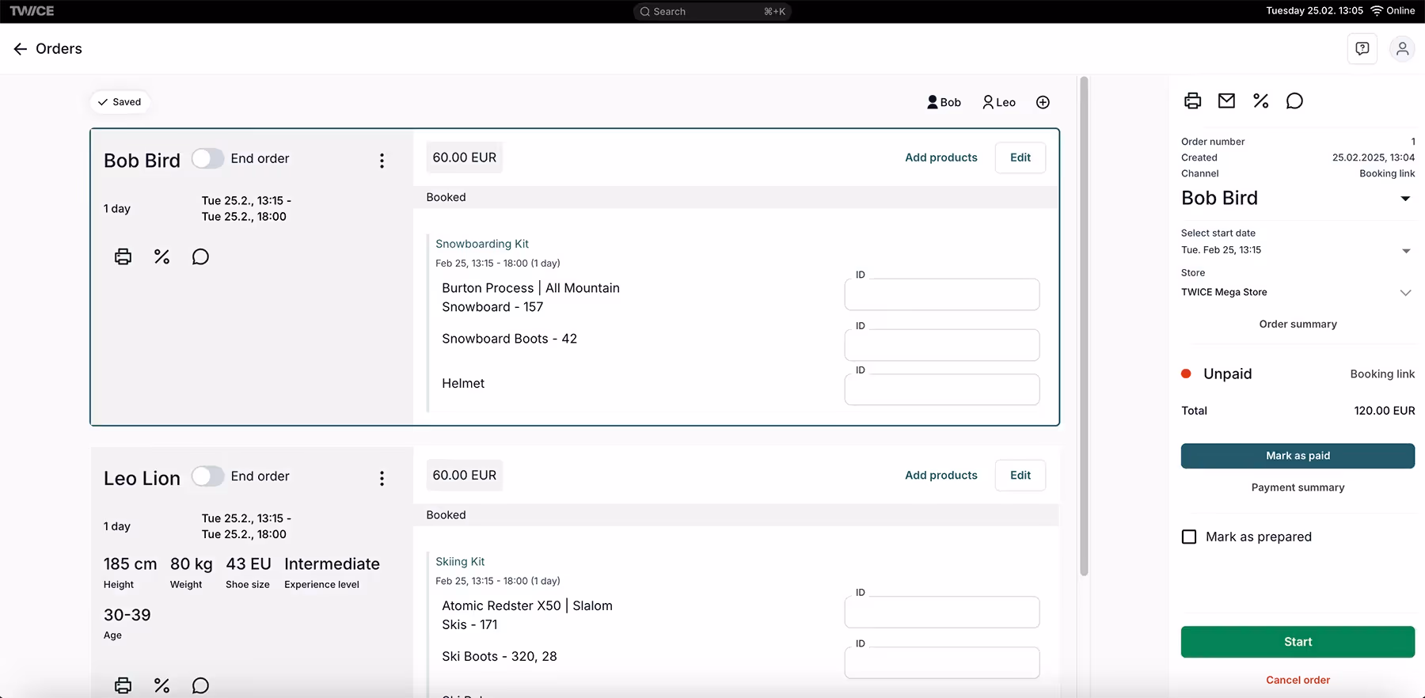Click ID field for Burton Process snowboard
The width and height of the screenshot is (1425, 698).
tap(942, 294)
